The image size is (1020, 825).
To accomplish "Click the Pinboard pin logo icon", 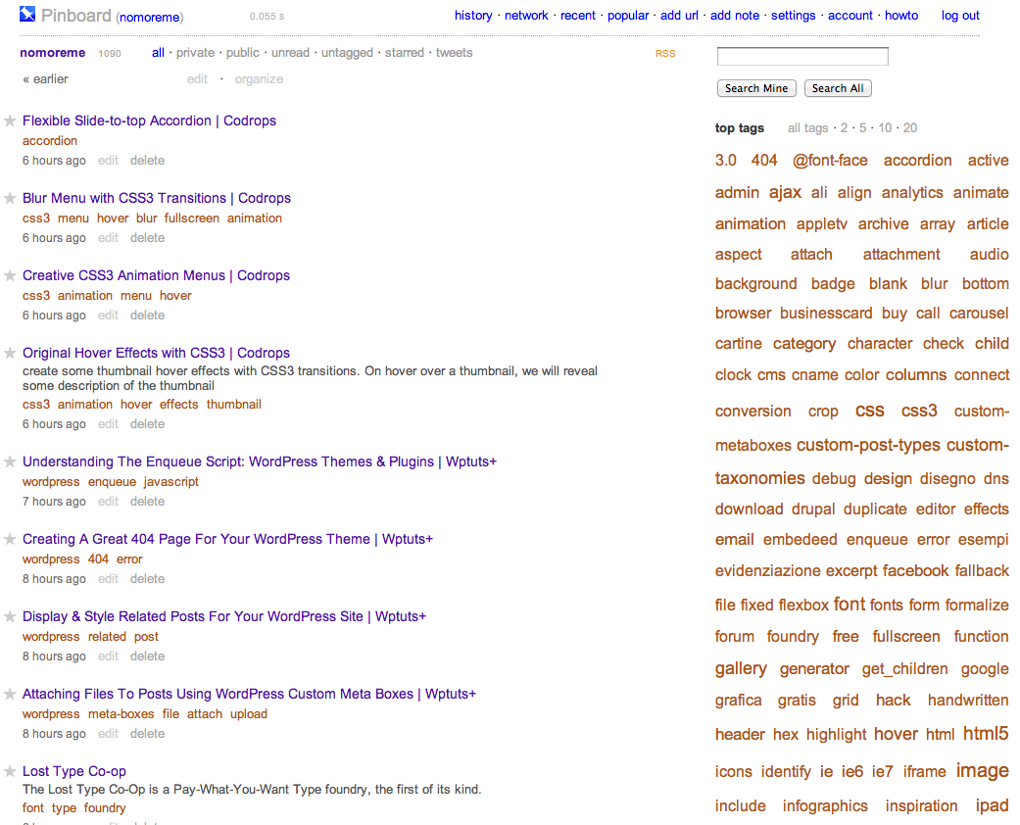I will click(x=27, y=15).
